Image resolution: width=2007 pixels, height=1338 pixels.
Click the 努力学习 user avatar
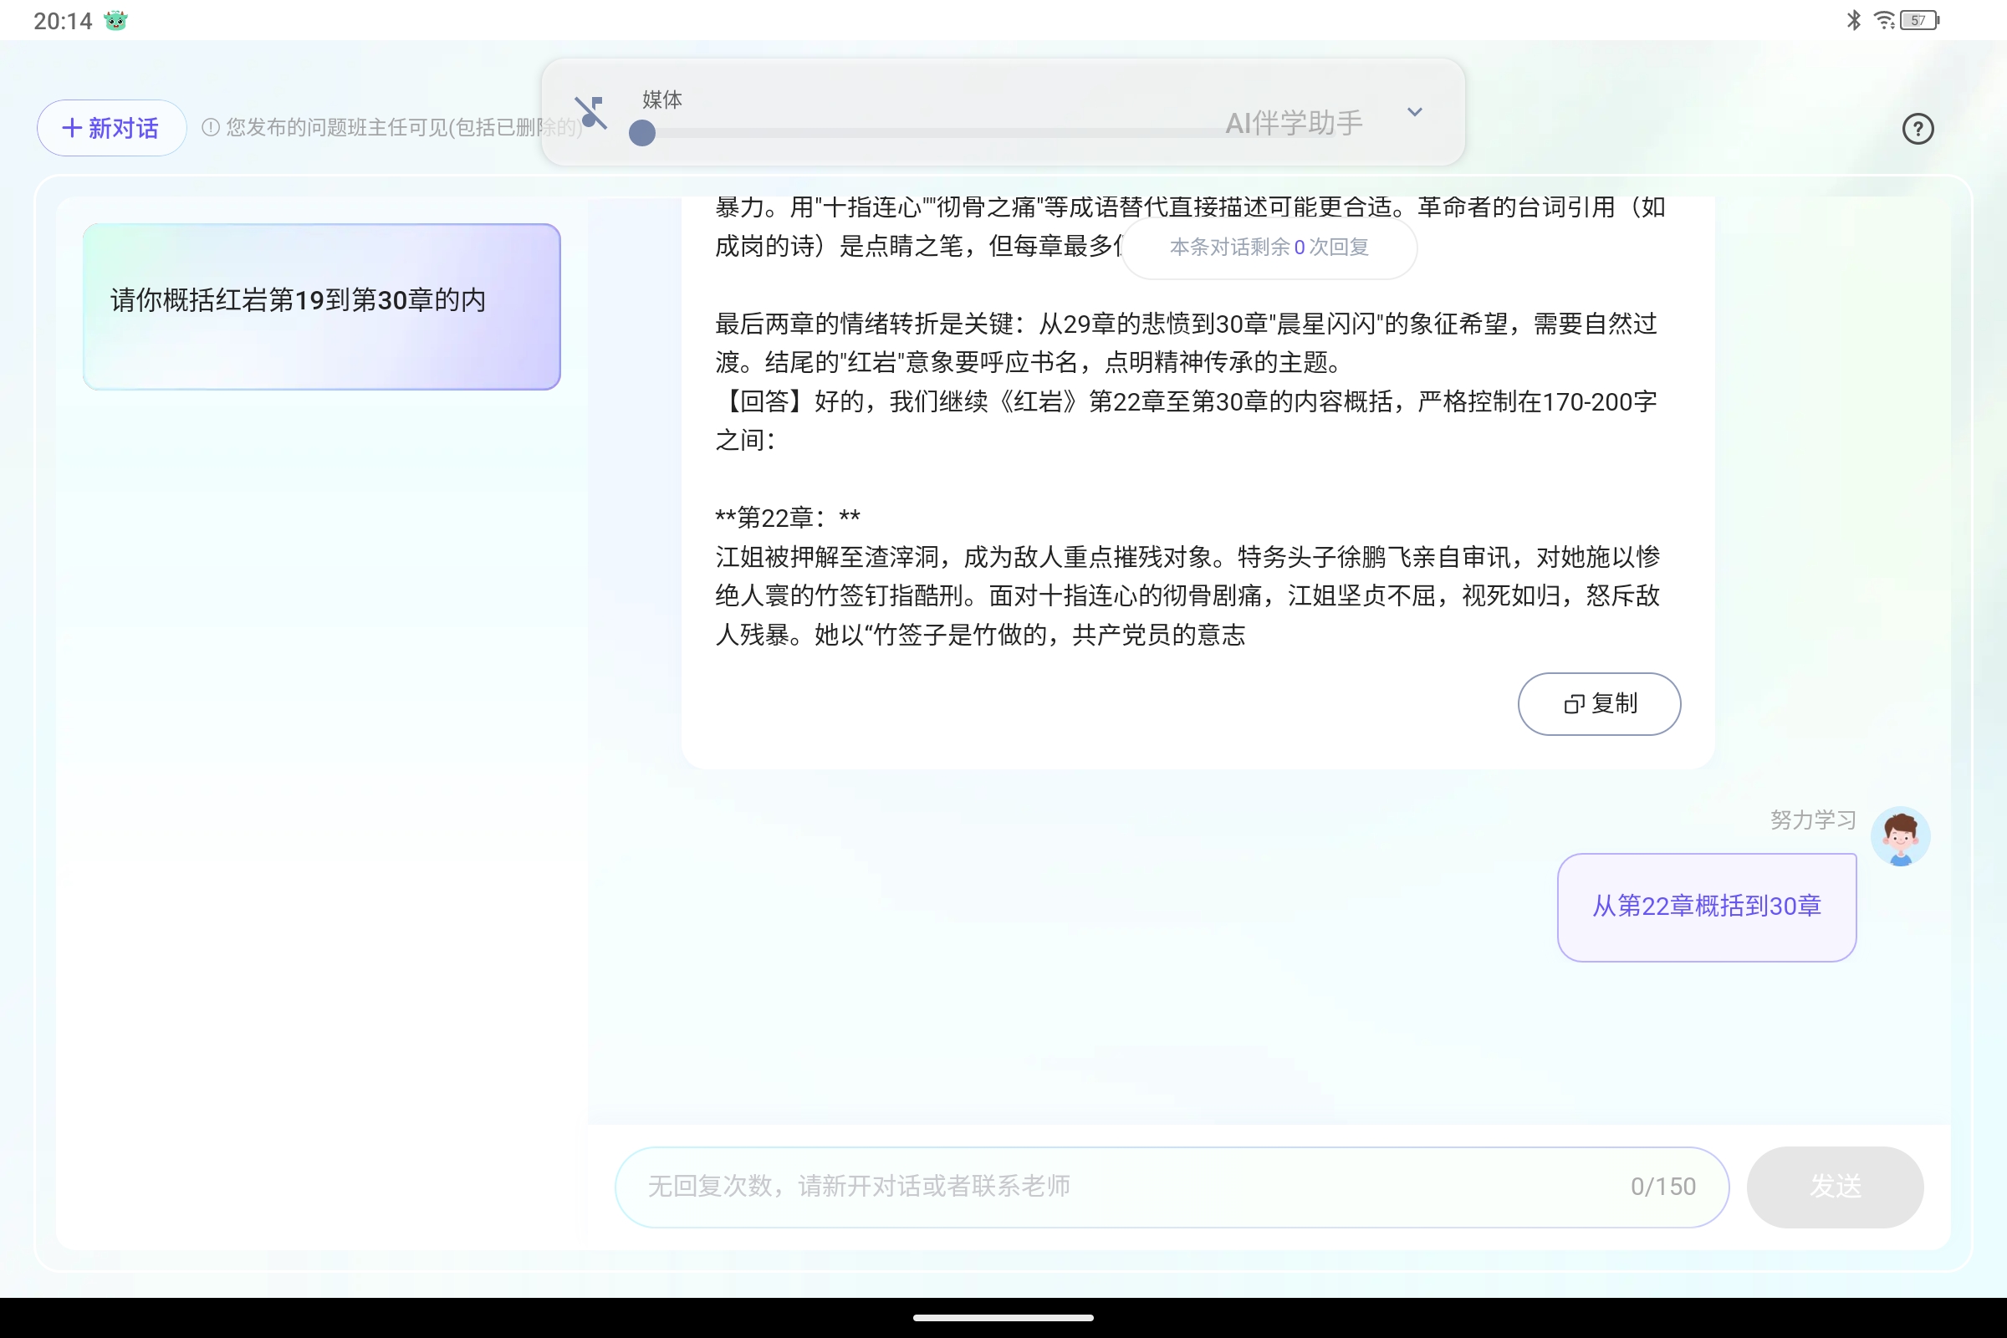point(1900,836)
